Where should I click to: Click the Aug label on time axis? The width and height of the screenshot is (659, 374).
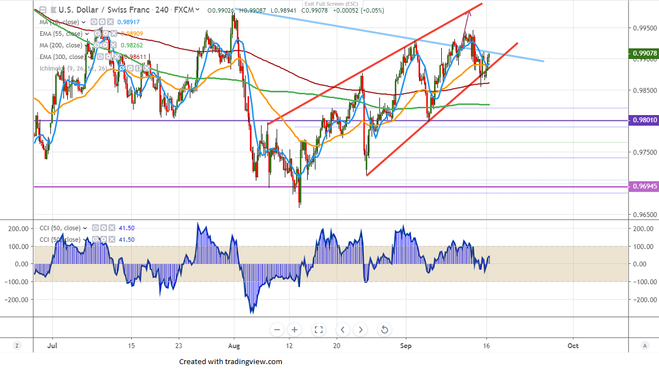pyautogui.click(x=234, y=346)
